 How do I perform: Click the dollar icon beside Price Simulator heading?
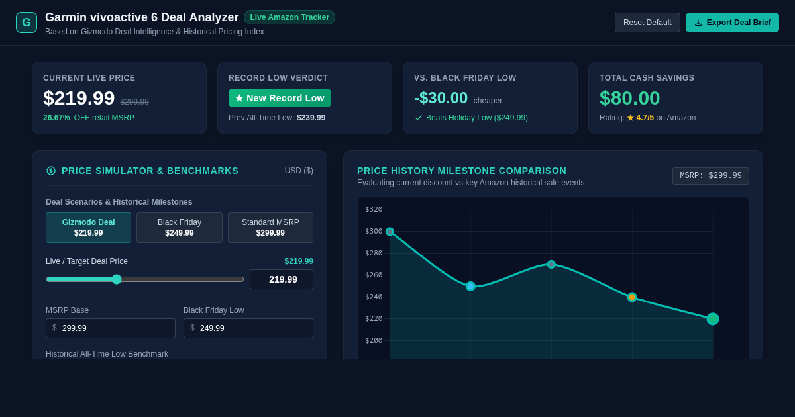(x=51, y=171)
